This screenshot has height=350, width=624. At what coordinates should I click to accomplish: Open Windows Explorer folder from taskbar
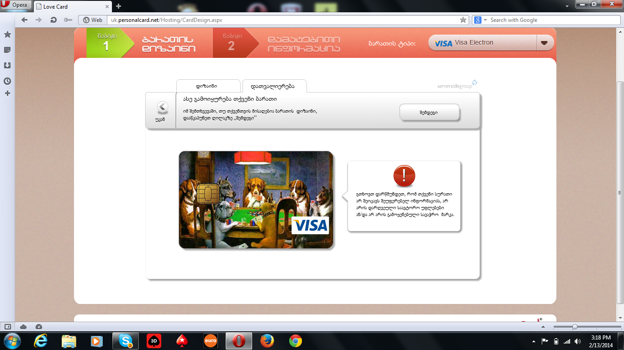point(69,341)
